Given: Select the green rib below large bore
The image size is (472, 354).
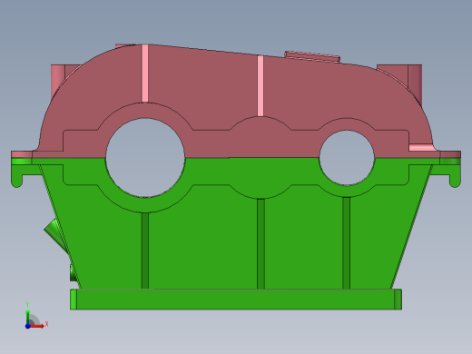Looking at the screenshot, I should (145, 251).
